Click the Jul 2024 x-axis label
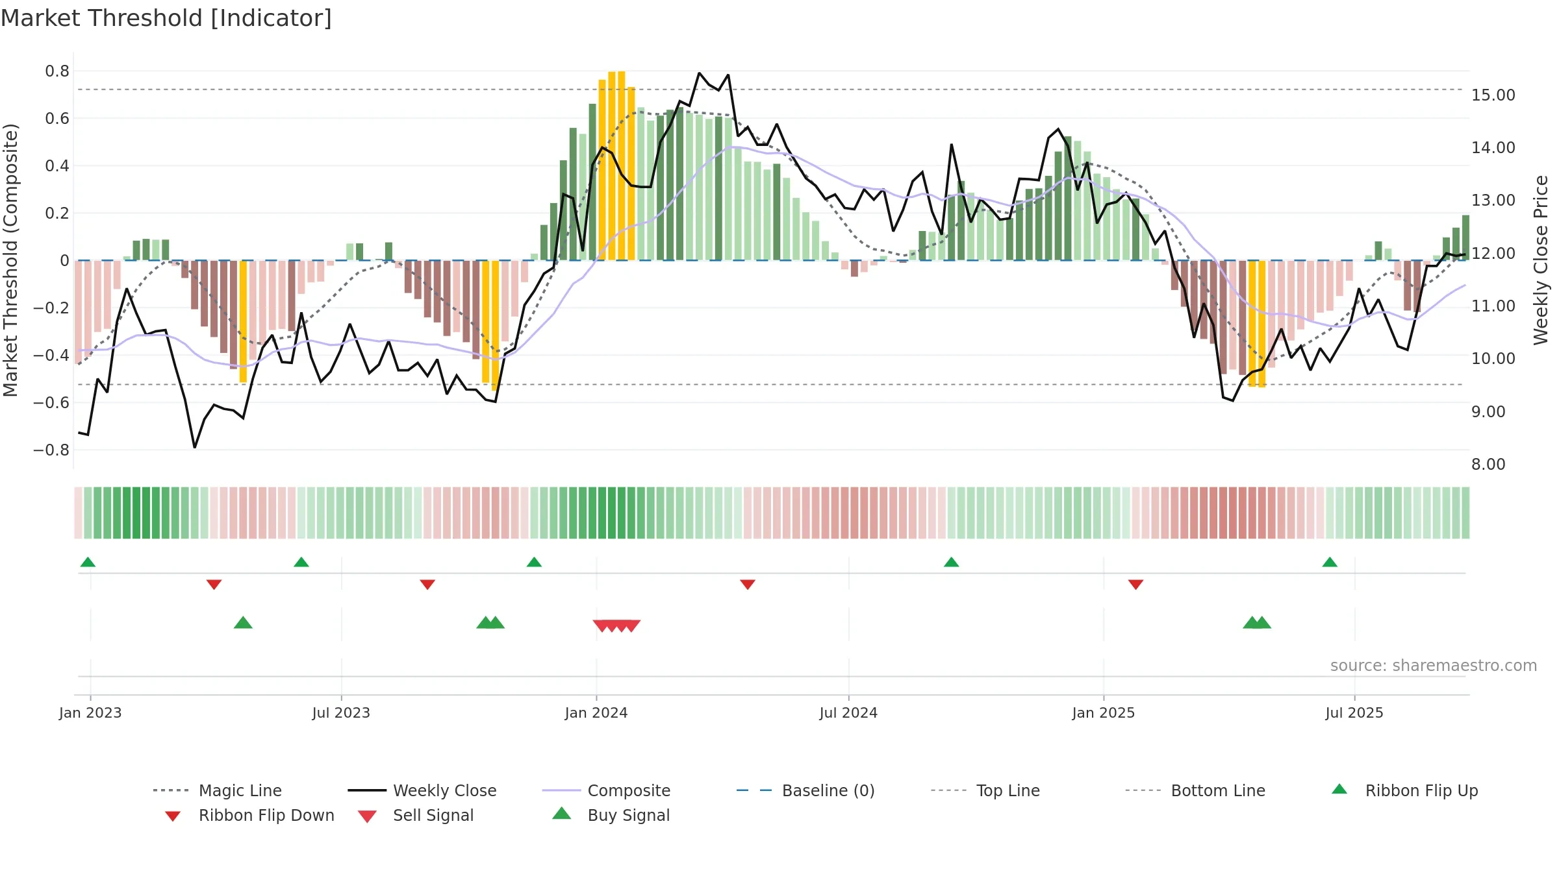Image resolution: width=1559 pixels, height=876 pixels. point(848,713)
